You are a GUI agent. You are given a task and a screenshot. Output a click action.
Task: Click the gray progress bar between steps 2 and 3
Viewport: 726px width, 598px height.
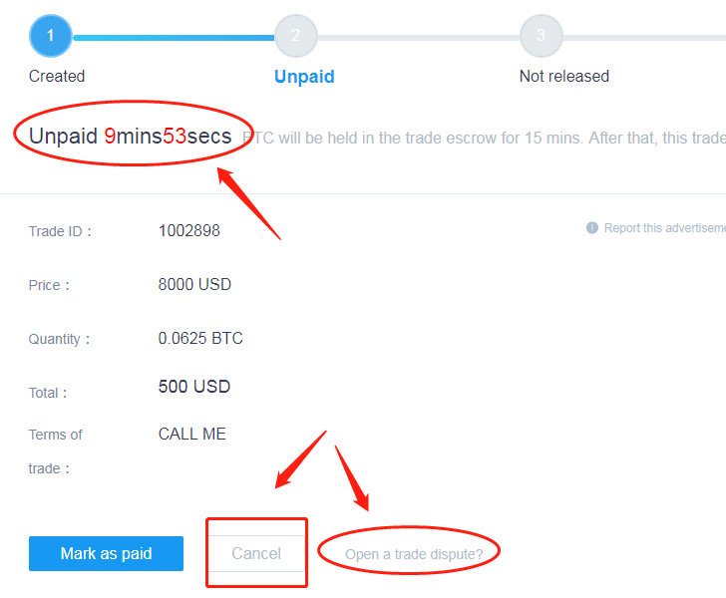tap(418, 38)
